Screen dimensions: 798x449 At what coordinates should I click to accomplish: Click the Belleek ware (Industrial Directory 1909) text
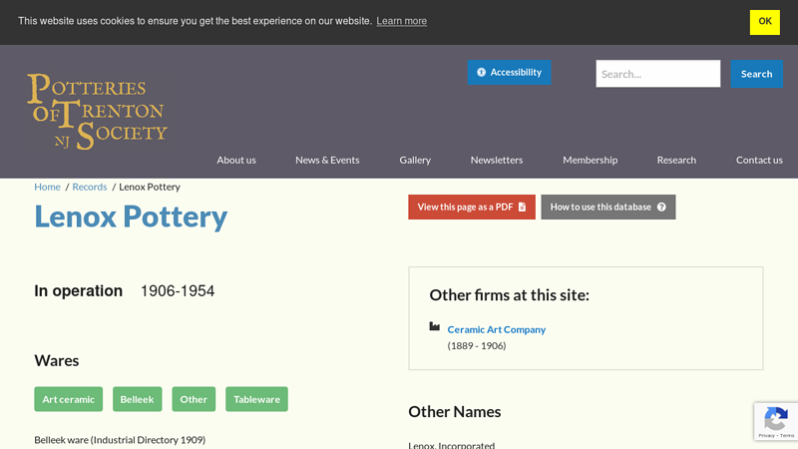(x=120, y=440)
